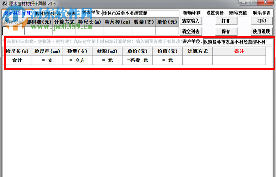276x177 pixels.
Task: Maximize the 原木锯材材积计算器 window
Action: click(253, 2)
